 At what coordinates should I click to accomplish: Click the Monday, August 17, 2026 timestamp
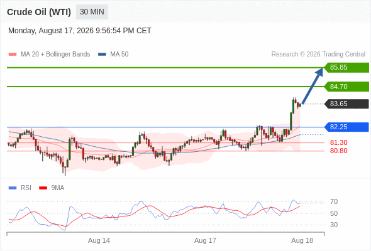point(80,31)
